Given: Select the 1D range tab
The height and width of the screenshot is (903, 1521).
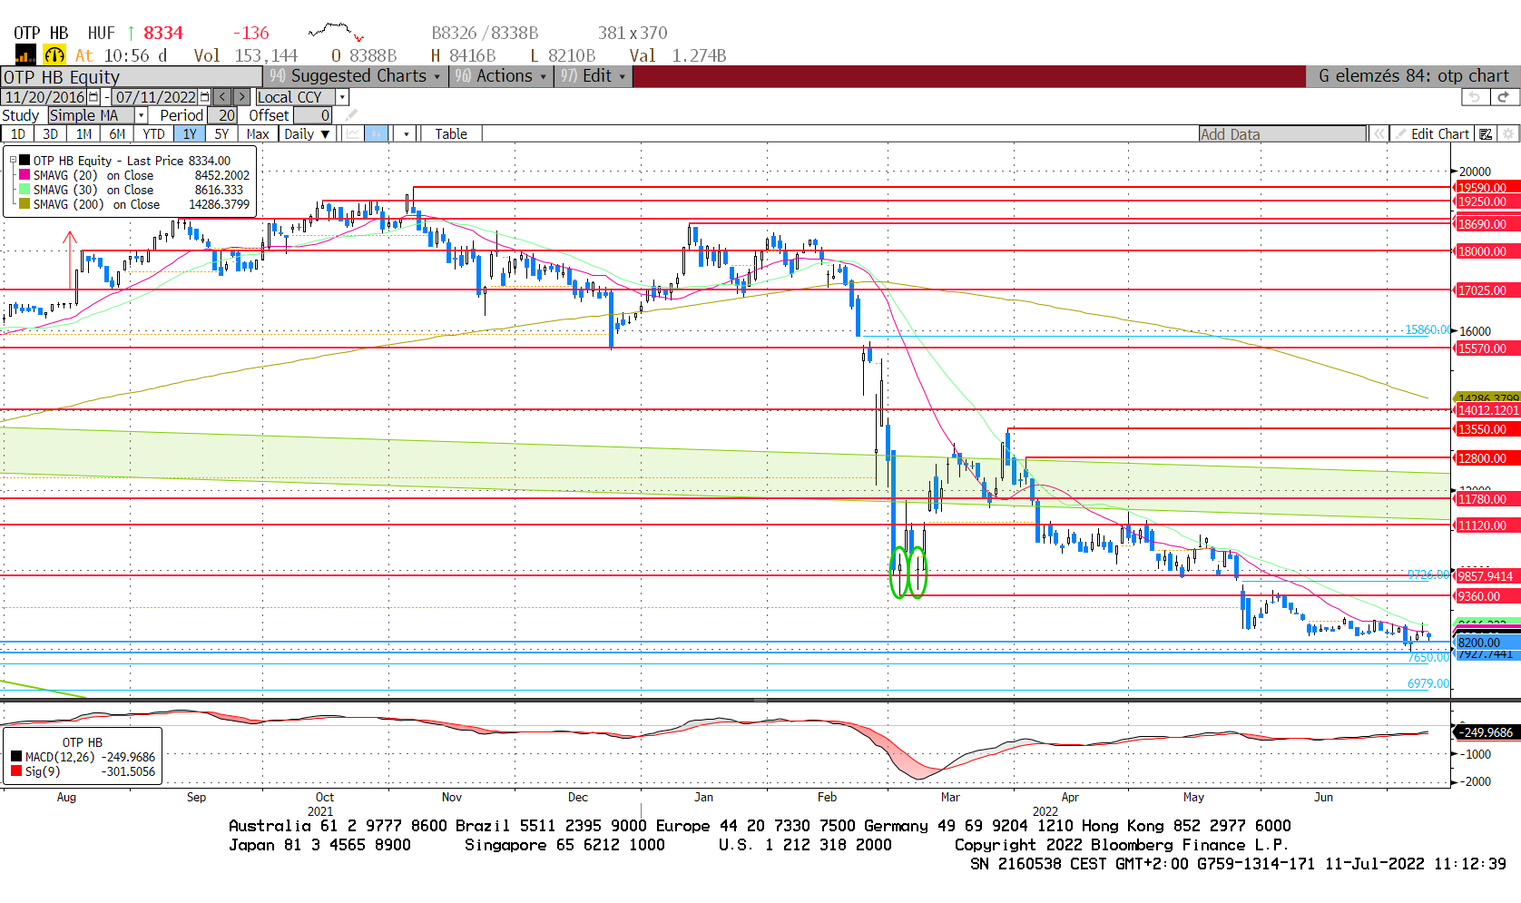Looking at the screenshot, I should 18,134.
